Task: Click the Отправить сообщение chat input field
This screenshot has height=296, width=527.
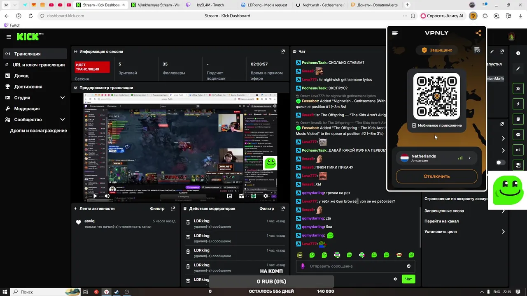Action: pyautogui.click(x=355, y=266)
